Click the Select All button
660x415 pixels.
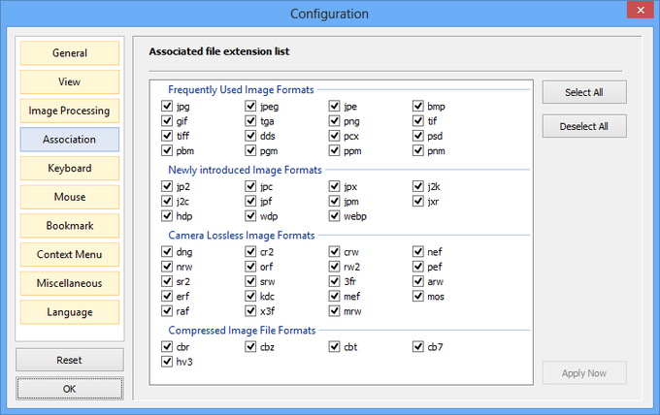point(584,92)
